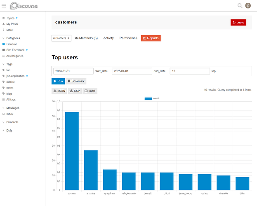Download results as CSV
The height and width of the screenshot is (206, 257).
pyautogui.click(x=75, y=91)
